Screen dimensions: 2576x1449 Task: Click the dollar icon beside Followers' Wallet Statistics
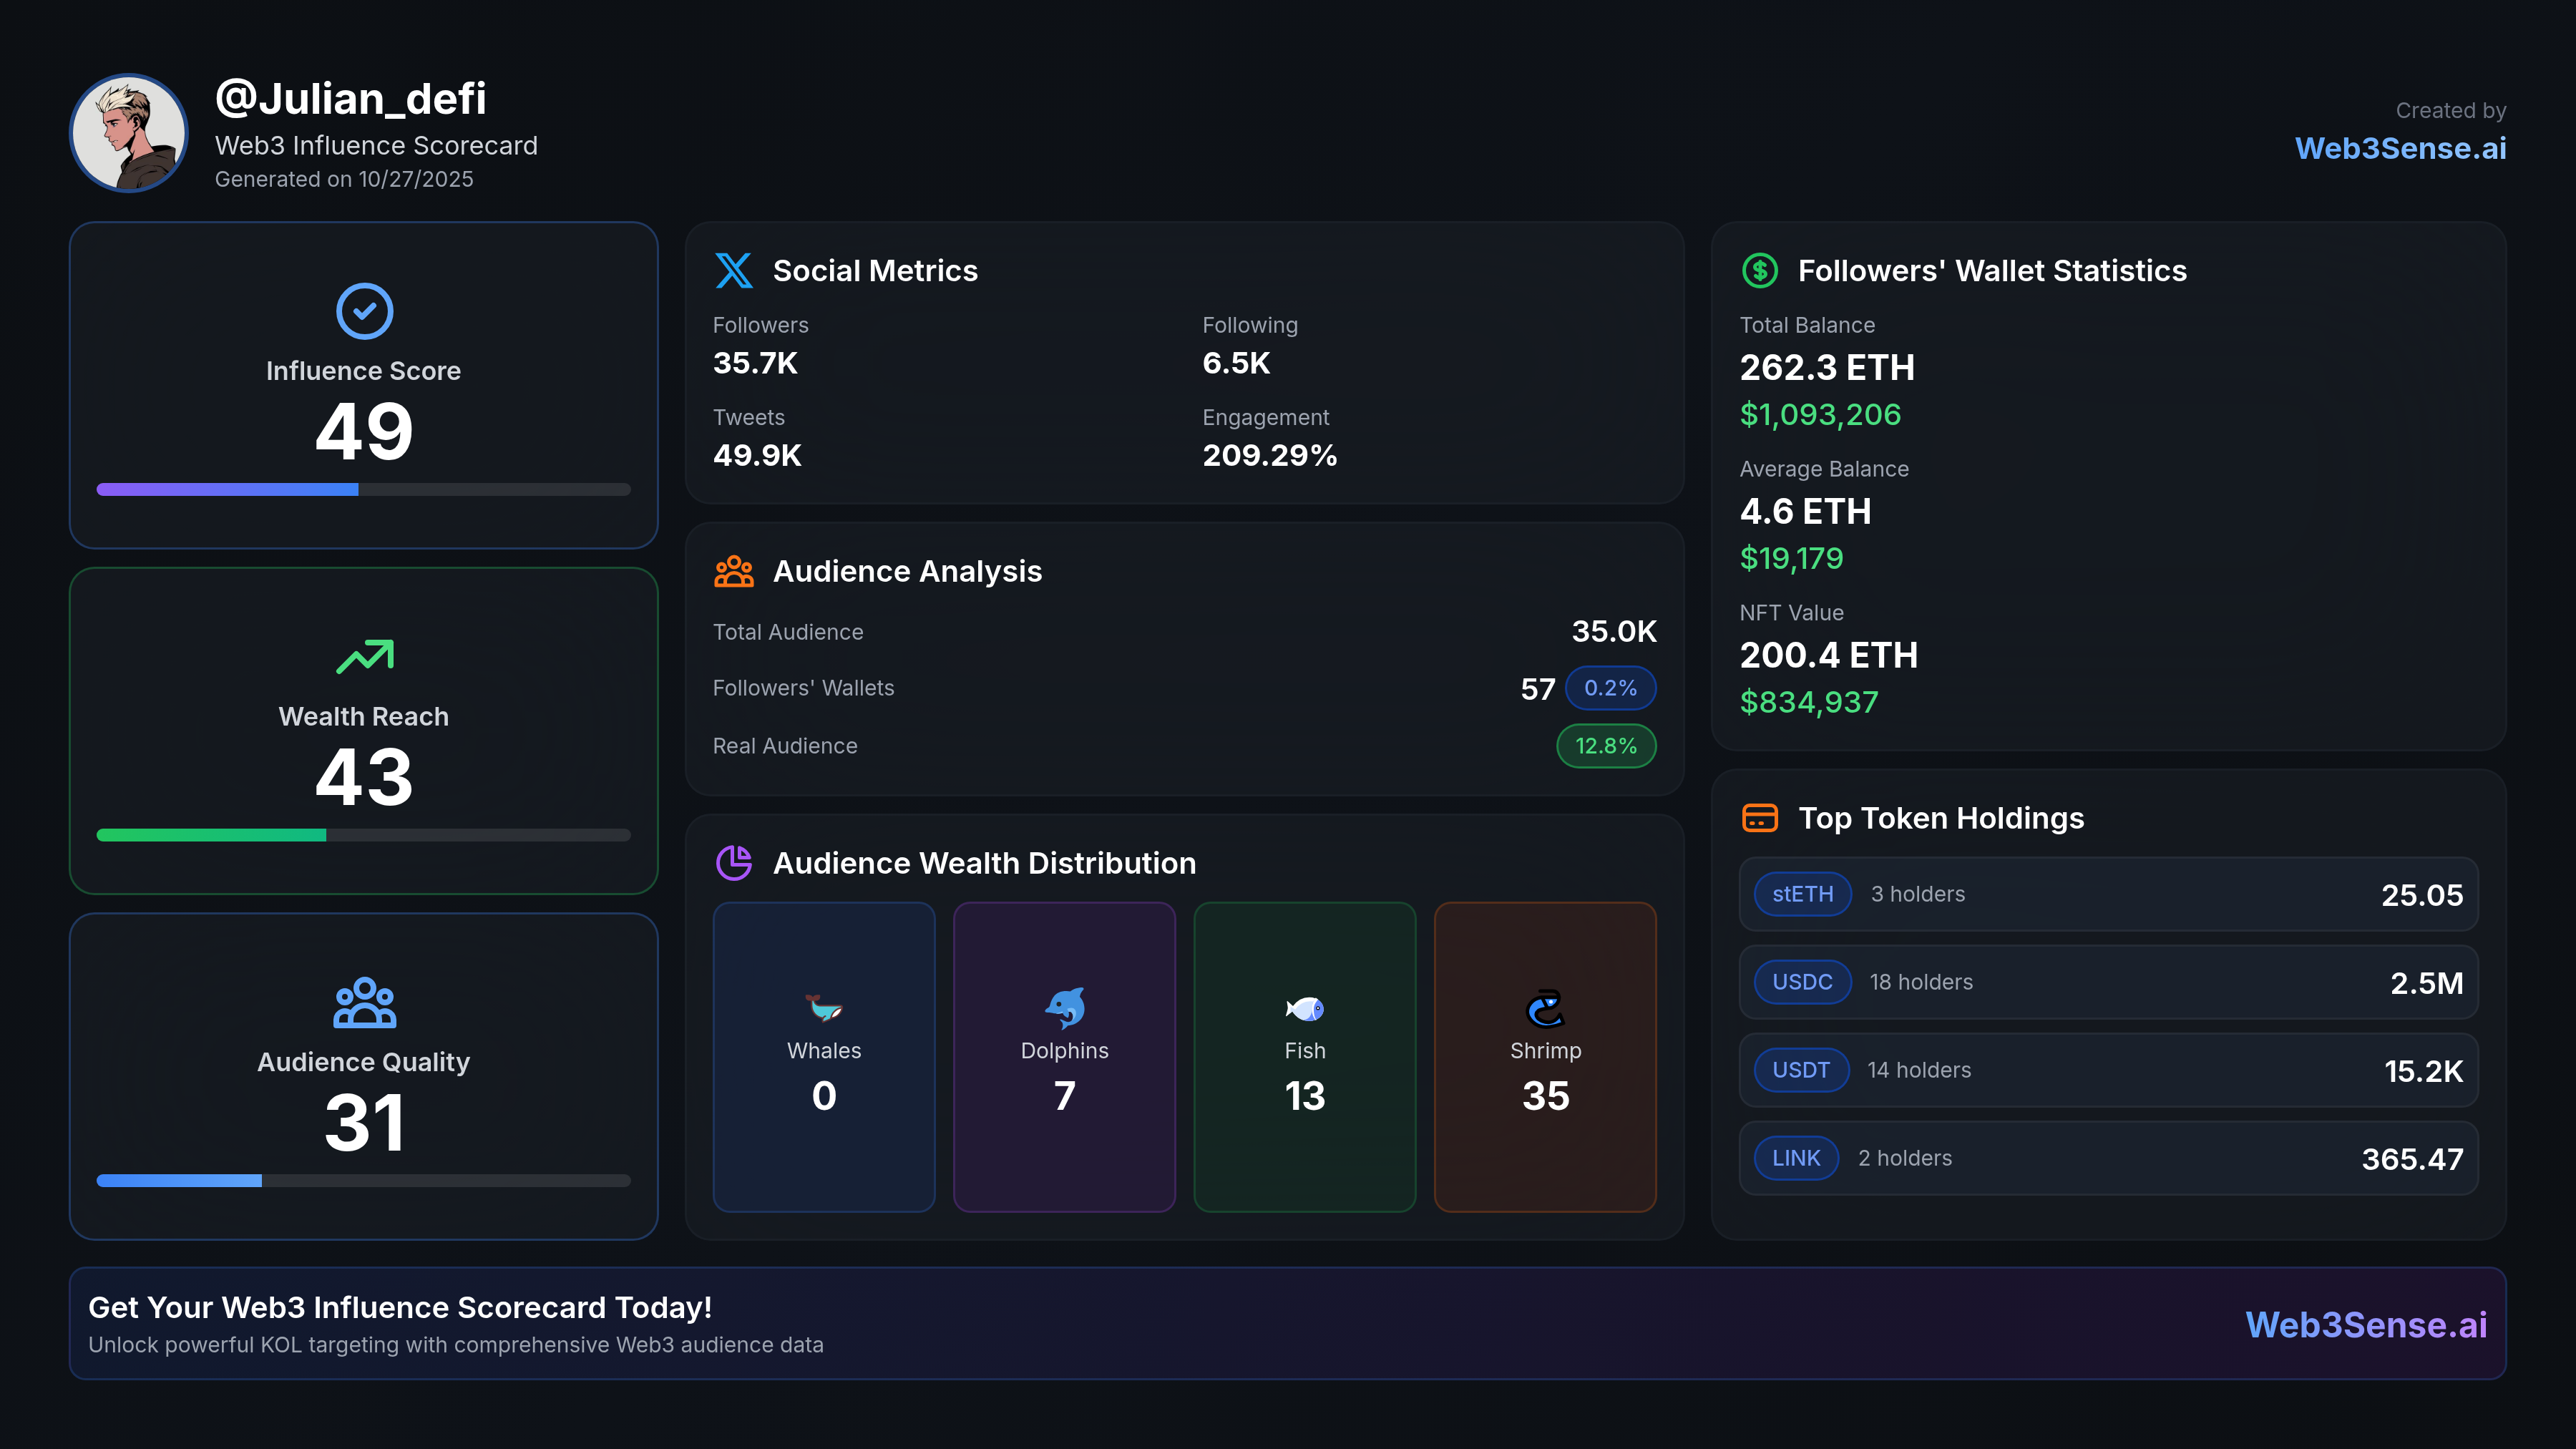pyautogui.click(x=1760, y=270)
